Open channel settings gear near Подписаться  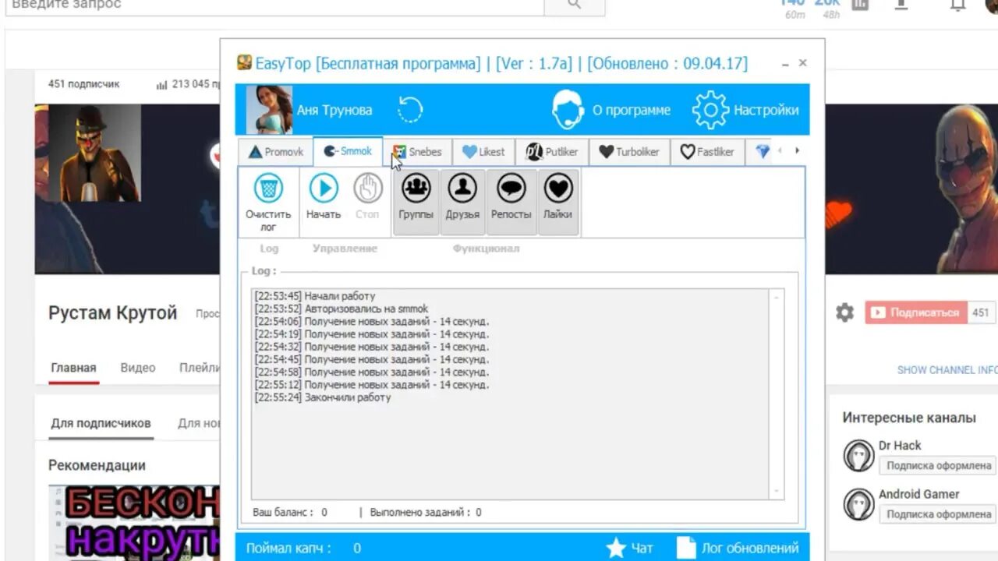pyautogui.click(x=844, y=313)
